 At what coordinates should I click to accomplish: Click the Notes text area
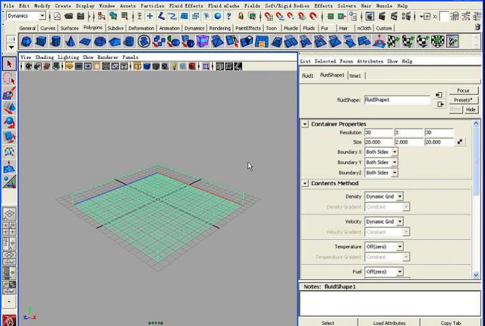tap(390, 304)
